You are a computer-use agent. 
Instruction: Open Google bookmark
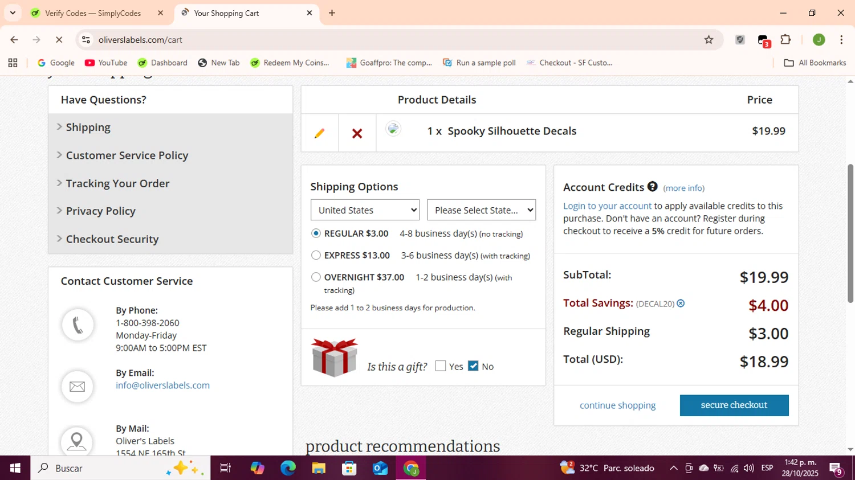point(56,63)
